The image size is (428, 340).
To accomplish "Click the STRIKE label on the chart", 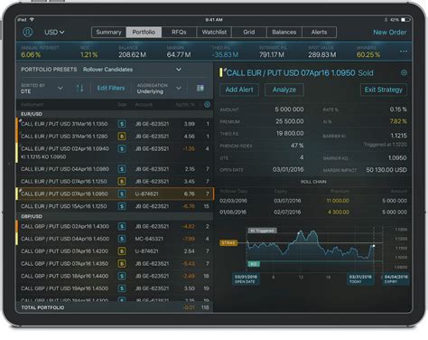I will pyautogui.click(x=228, y=243).
